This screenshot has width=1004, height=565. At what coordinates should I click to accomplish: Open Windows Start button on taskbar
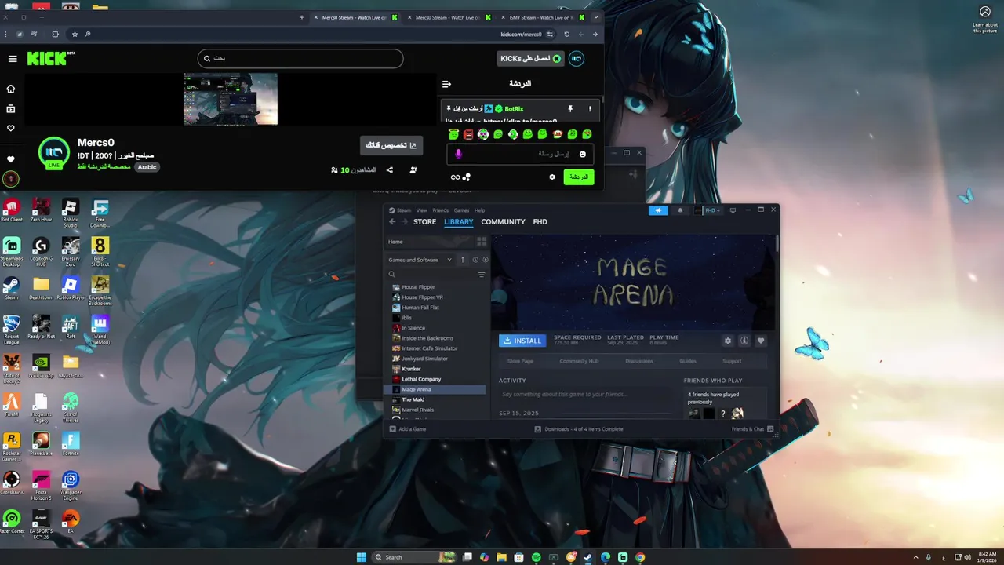[x=362, y=557]
